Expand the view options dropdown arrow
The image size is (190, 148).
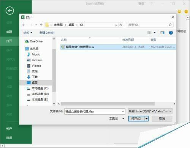(x=155, y=33)
